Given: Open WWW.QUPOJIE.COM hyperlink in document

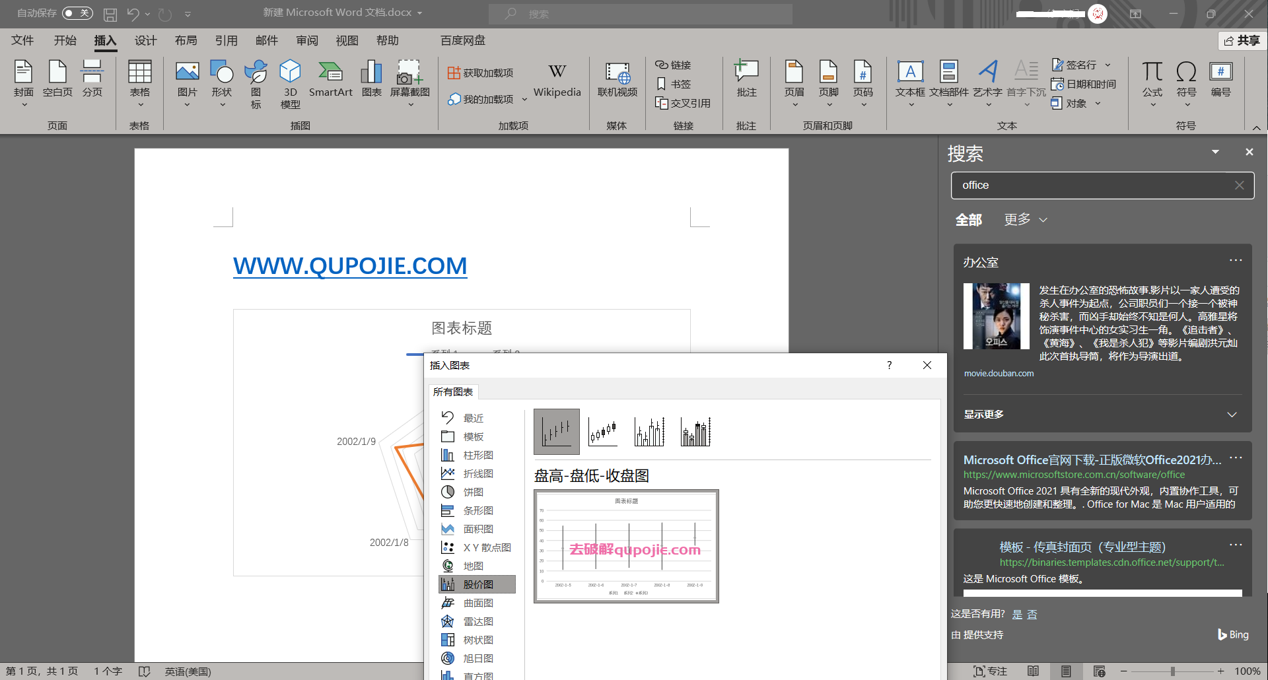Looking at the screenshot, I should 350,265.
